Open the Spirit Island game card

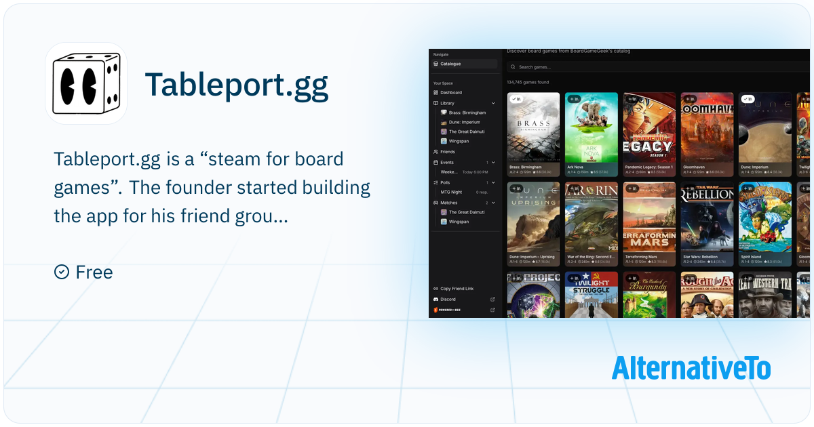[x=765, y=224]
